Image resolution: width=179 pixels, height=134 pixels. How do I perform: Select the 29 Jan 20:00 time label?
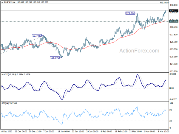[92, 132]
